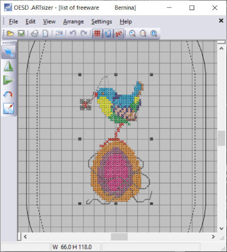Viewport: 227px width, 252px height.
Task: Click the vertical scrollbar down arrow
Action: coord(221,228)
